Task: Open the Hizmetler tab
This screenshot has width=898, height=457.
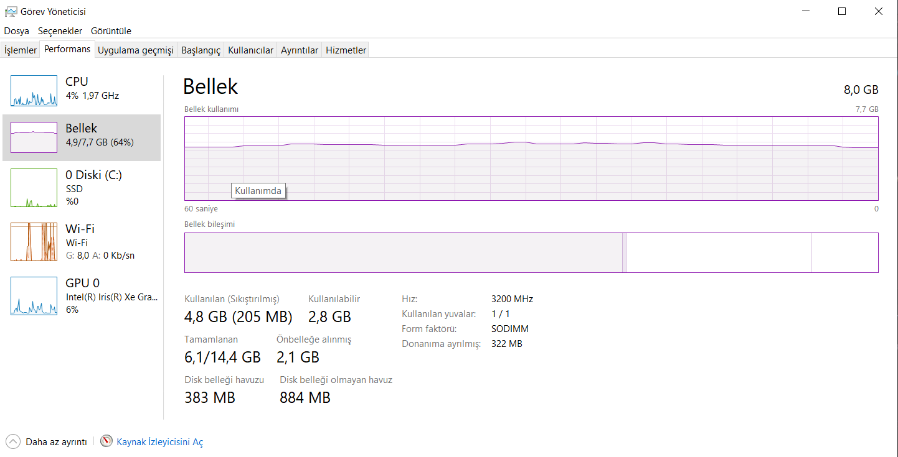Action: (x=346, y=50)
